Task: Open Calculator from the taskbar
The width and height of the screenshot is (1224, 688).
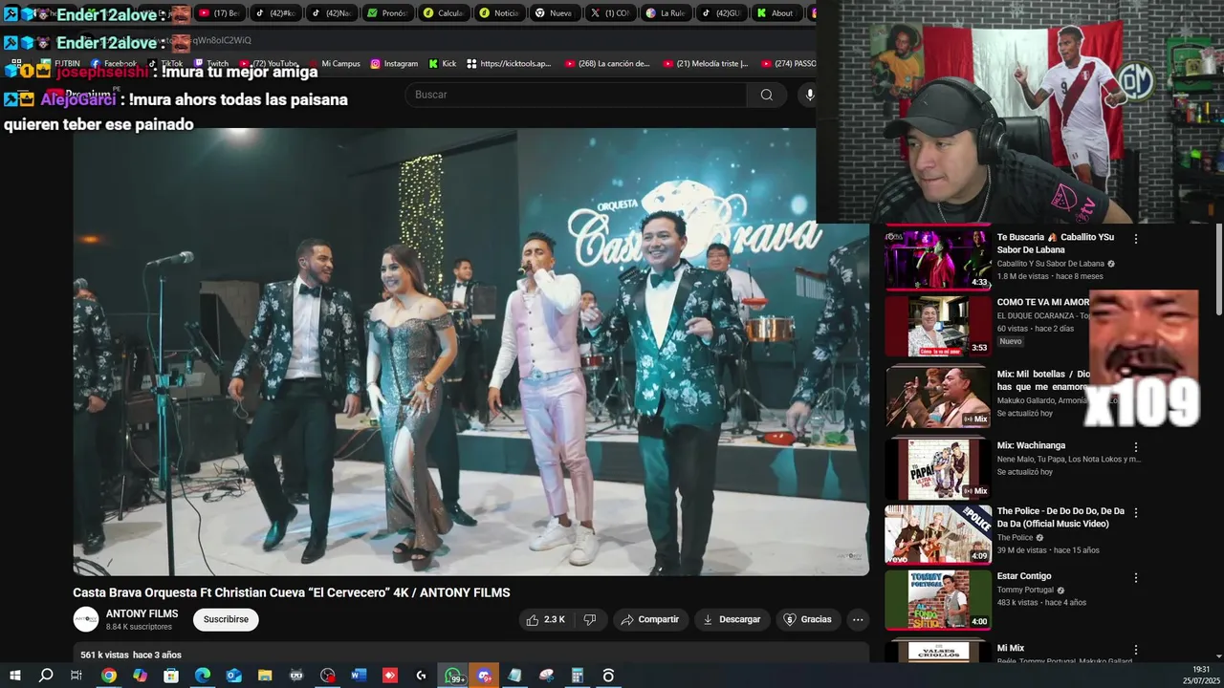Action: 578,676
